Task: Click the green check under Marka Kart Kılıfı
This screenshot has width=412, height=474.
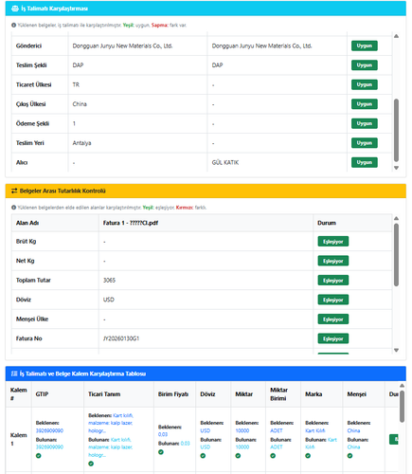Action: pos(308,456)
